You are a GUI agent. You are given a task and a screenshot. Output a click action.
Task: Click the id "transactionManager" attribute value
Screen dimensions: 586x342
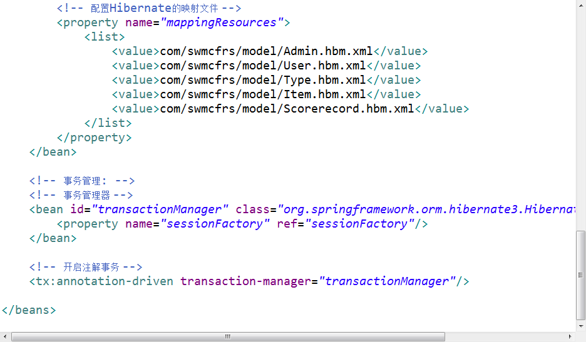point(160,209)
